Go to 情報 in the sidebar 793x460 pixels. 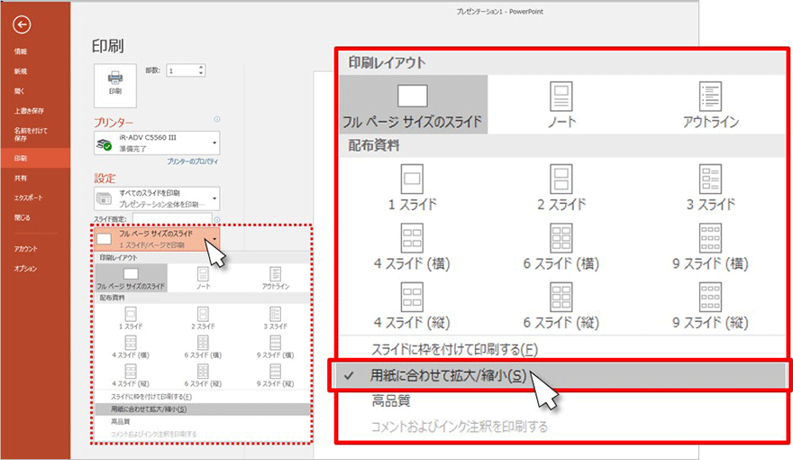(21, 51)
